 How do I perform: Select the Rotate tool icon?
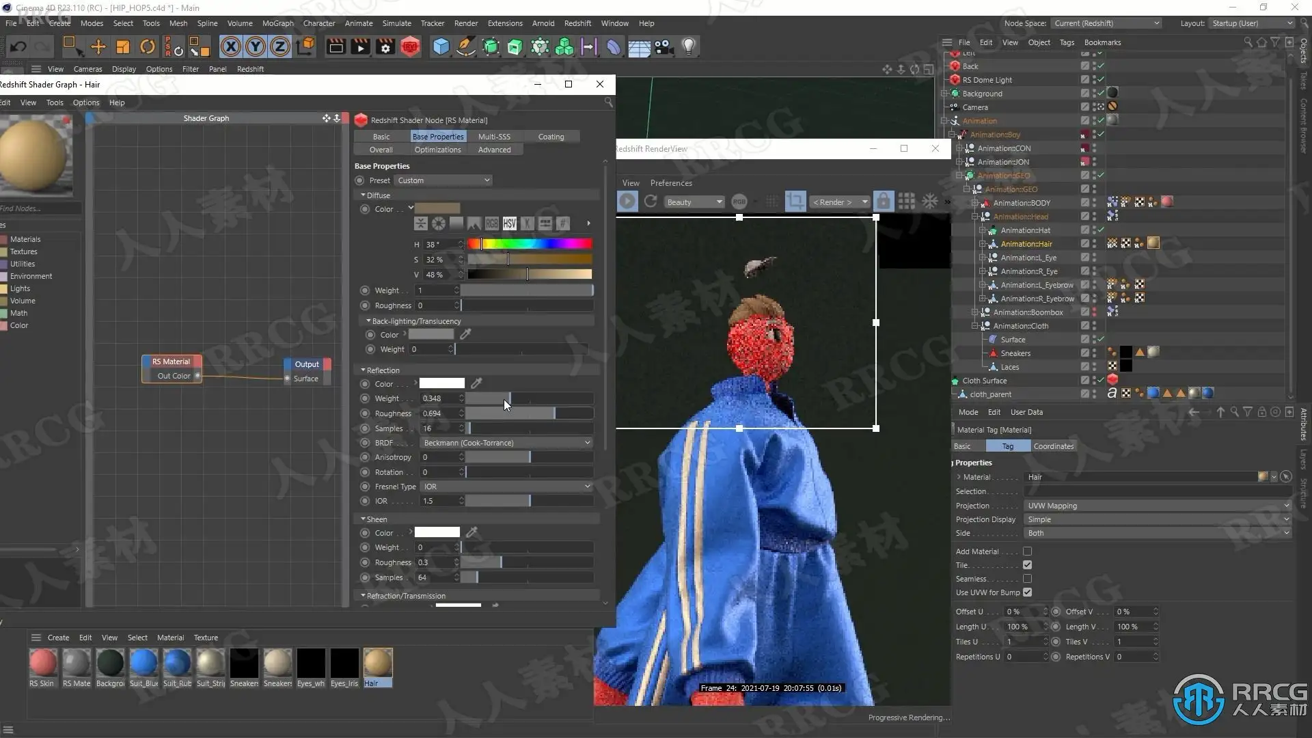pyautogui.click(x=147, y=46)
